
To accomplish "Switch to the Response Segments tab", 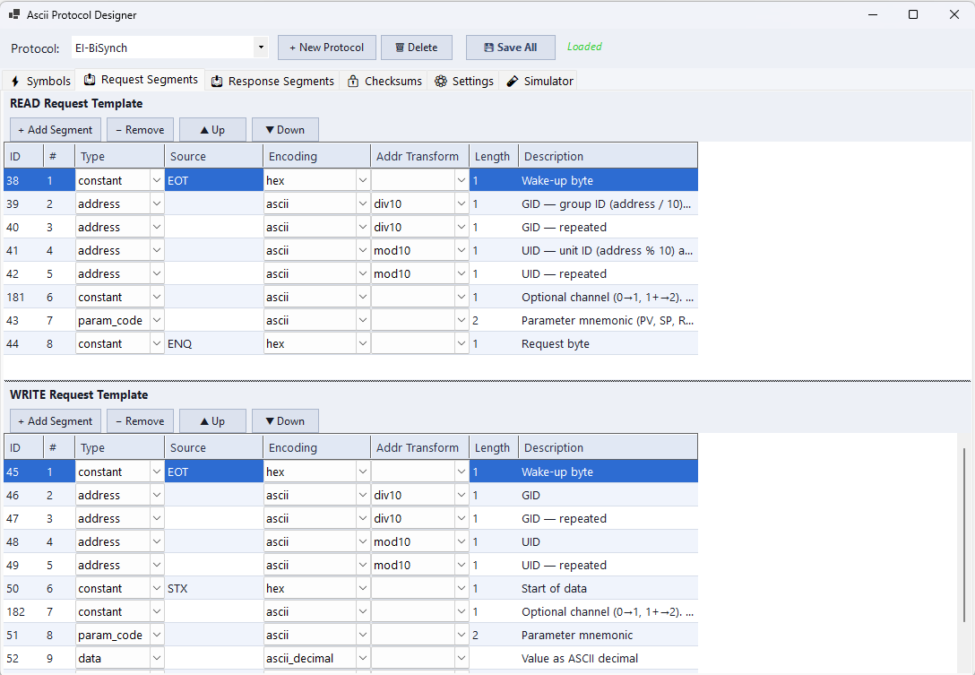I will tap(272, 80).
